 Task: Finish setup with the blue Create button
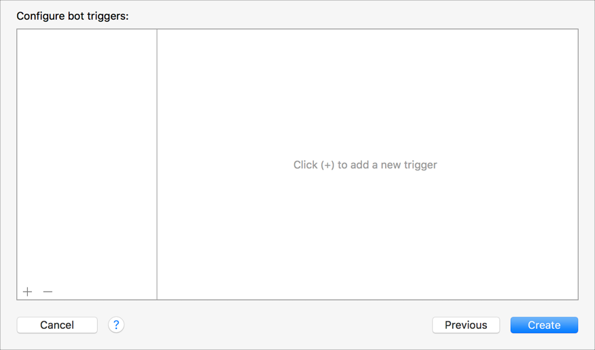pyautogui.click(x=544, y=325)
